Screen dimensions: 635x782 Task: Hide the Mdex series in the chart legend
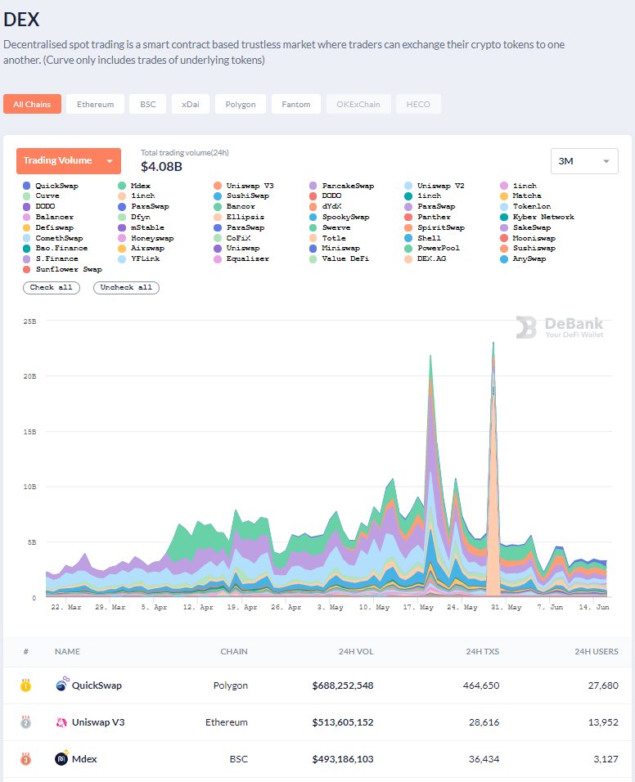pyautogui.click(x=134, y=186)
